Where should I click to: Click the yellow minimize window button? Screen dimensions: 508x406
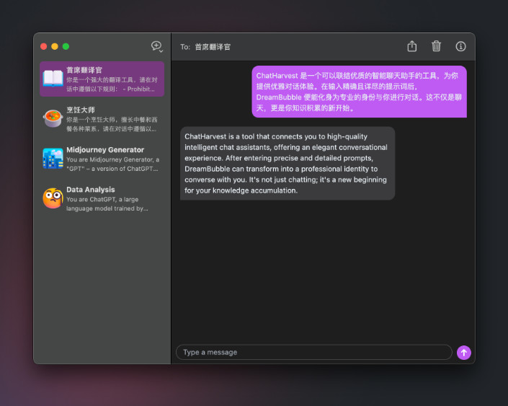[55, 46]
